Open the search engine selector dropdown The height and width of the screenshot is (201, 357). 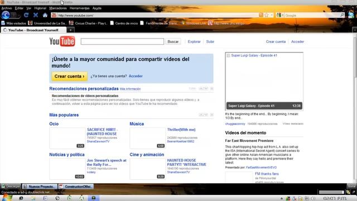tap(280, 15)
